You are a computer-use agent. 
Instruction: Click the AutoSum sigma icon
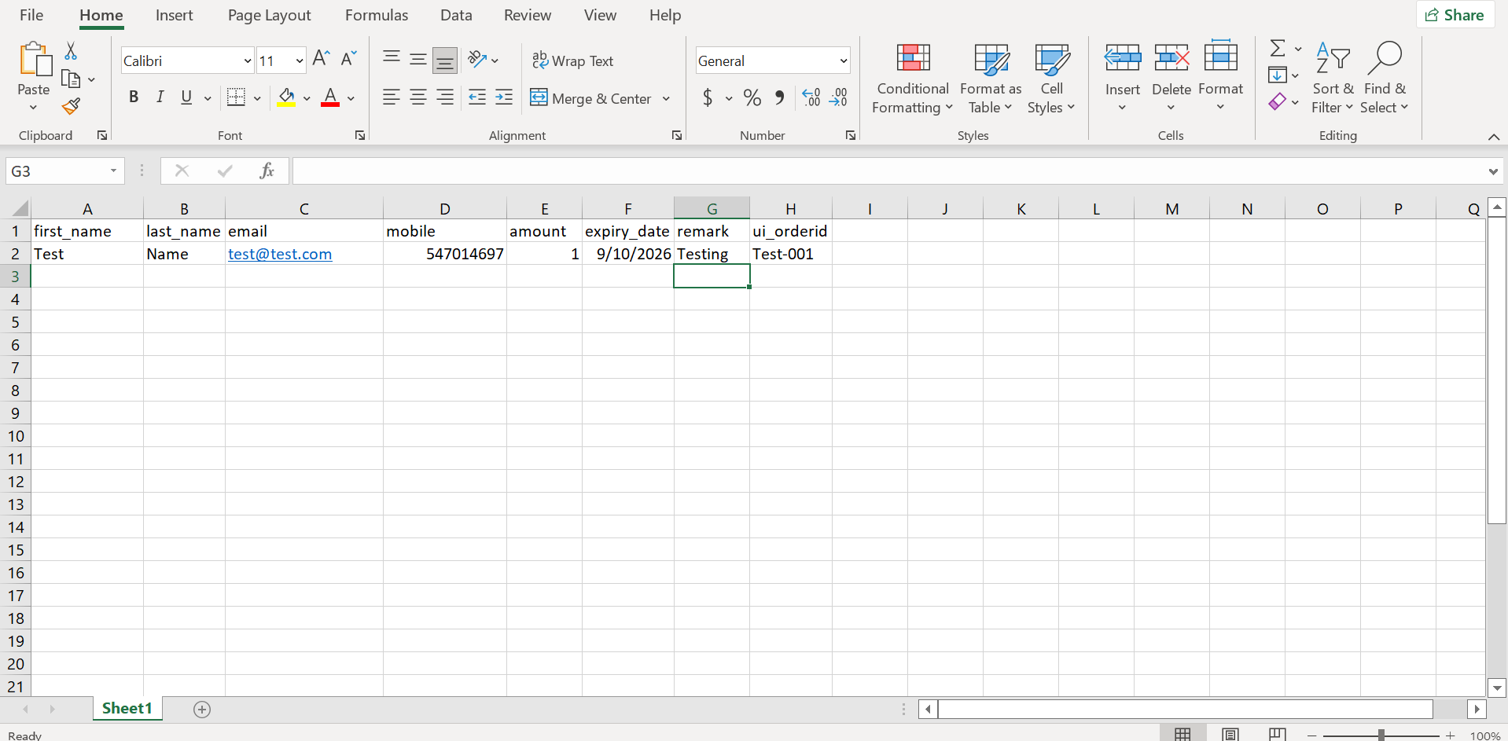coord(1278,49)
